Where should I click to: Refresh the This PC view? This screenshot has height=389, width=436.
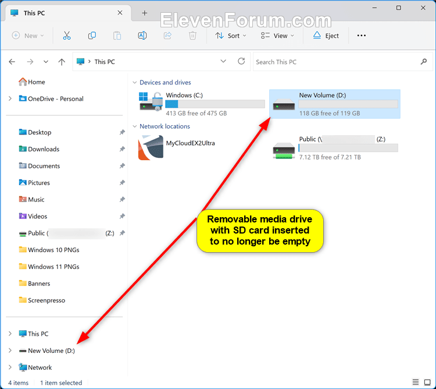coord(241,61)
